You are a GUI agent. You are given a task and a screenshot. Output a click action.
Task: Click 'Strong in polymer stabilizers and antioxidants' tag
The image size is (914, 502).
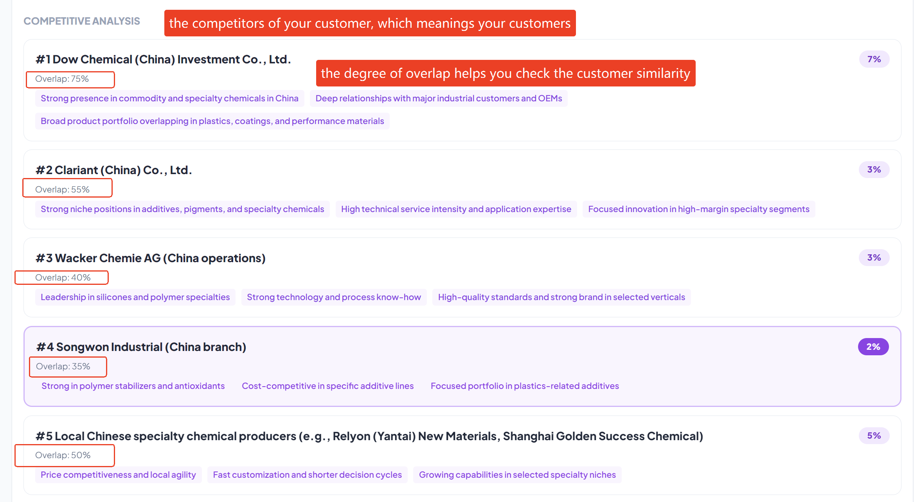(x=133, y=386)
